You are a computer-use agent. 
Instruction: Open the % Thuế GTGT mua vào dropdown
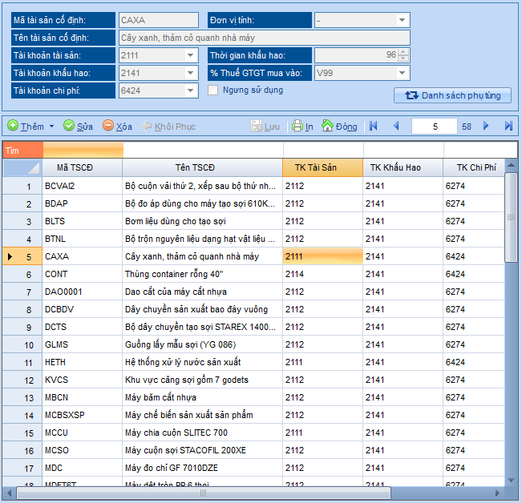(403, 73)
